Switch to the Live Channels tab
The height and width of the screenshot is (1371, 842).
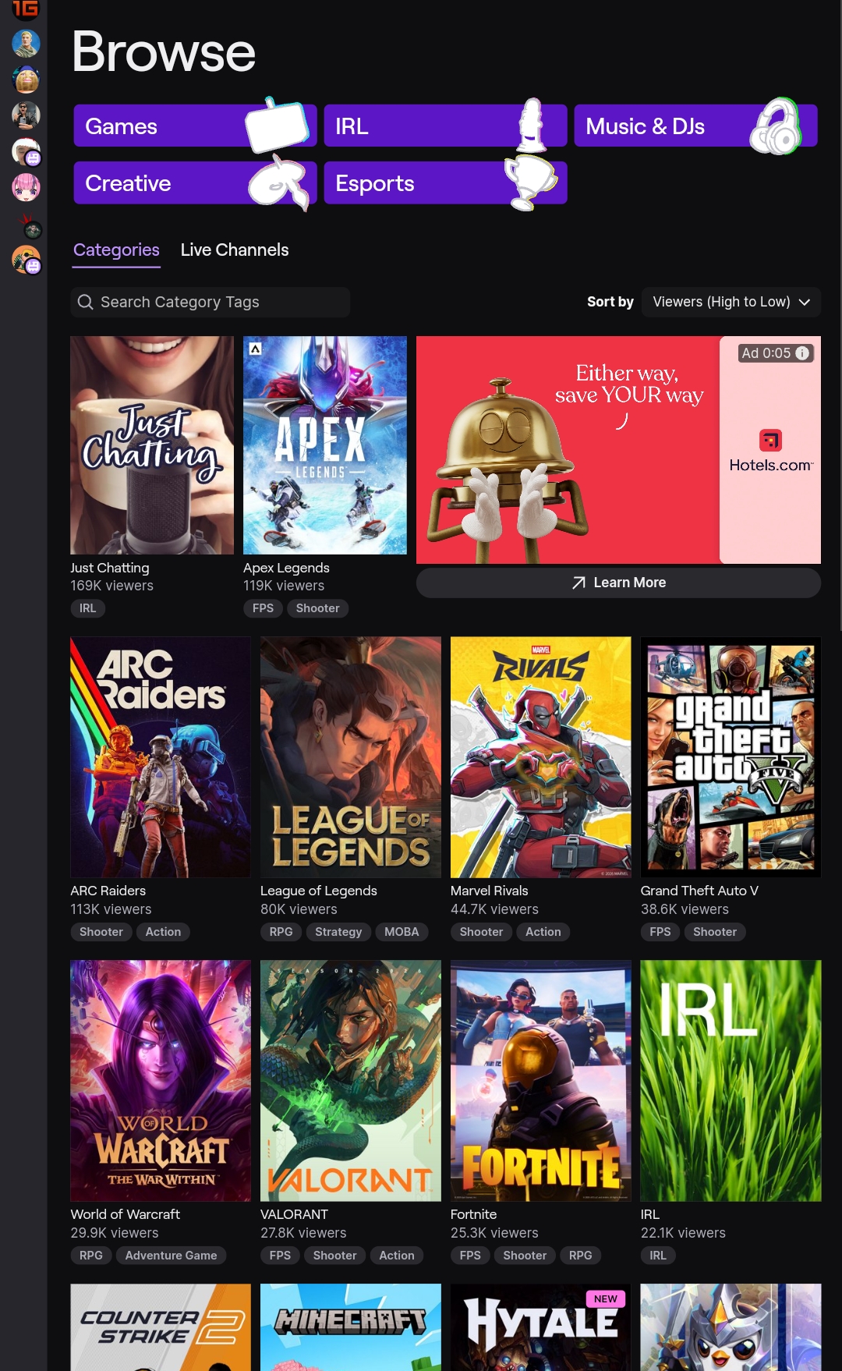pos(235,250)
